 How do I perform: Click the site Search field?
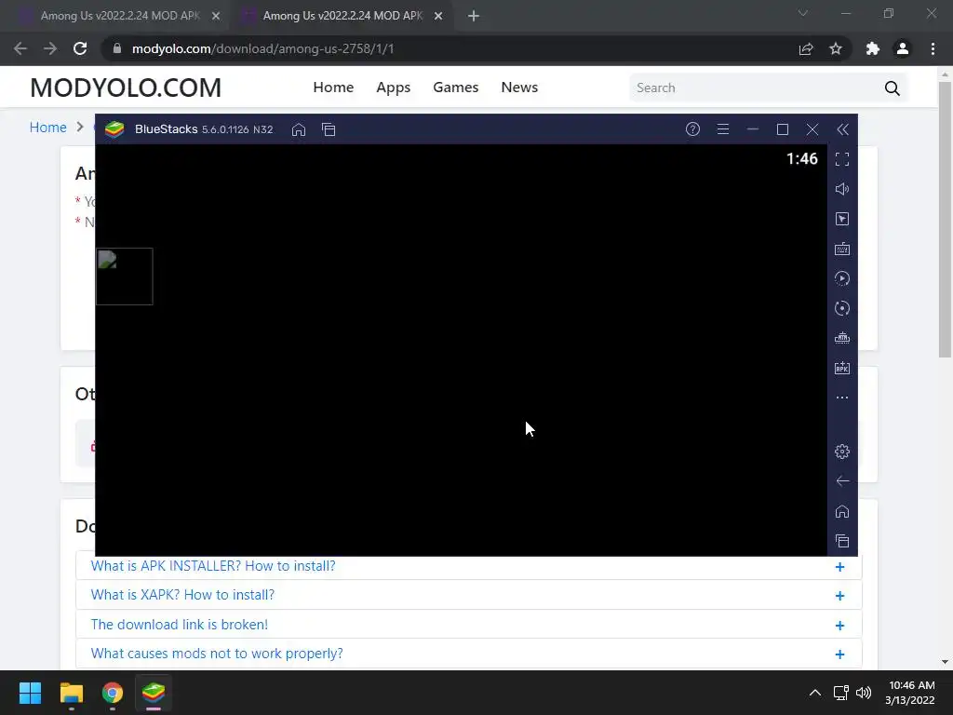coord(754,88)
